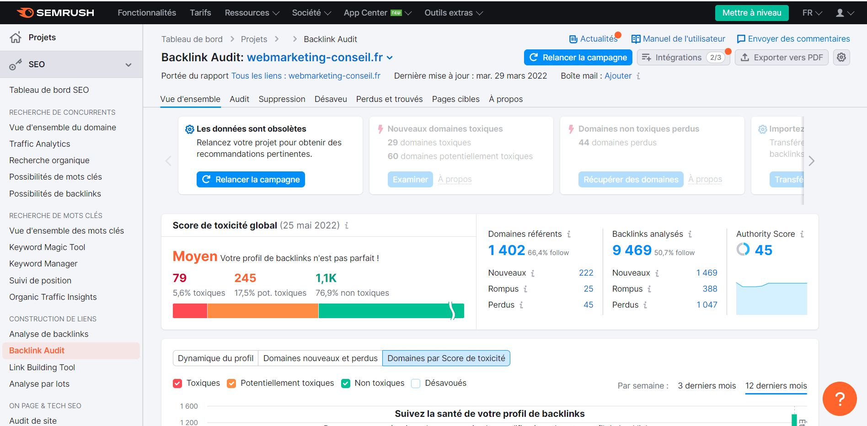Click the SEO key icon in sidebar

(x=16, y=64)
